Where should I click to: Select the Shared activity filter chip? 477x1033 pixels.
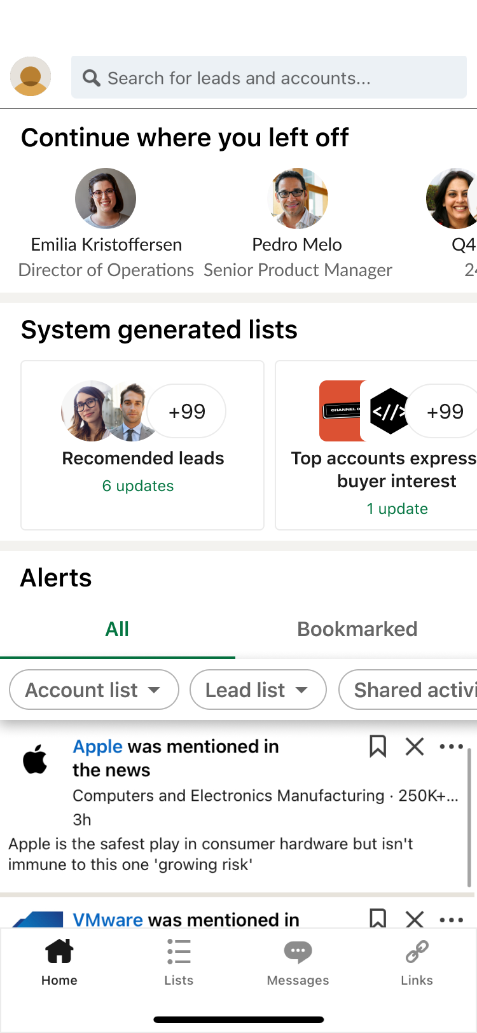click(408, 690)
